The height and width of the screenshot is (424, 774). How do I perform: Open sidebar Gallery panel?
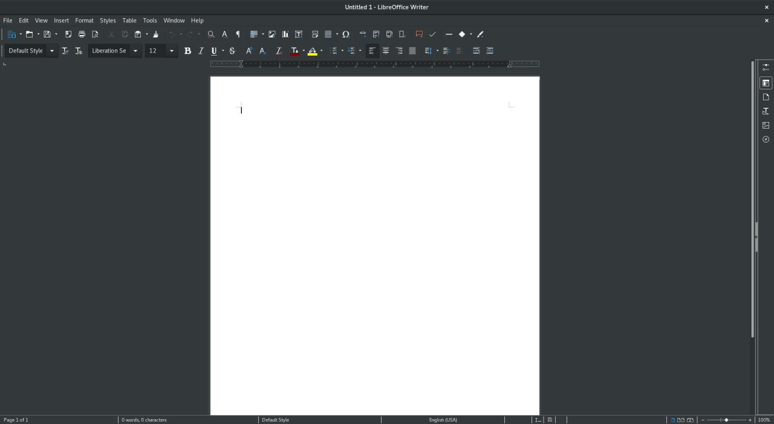tap(766, 125)
